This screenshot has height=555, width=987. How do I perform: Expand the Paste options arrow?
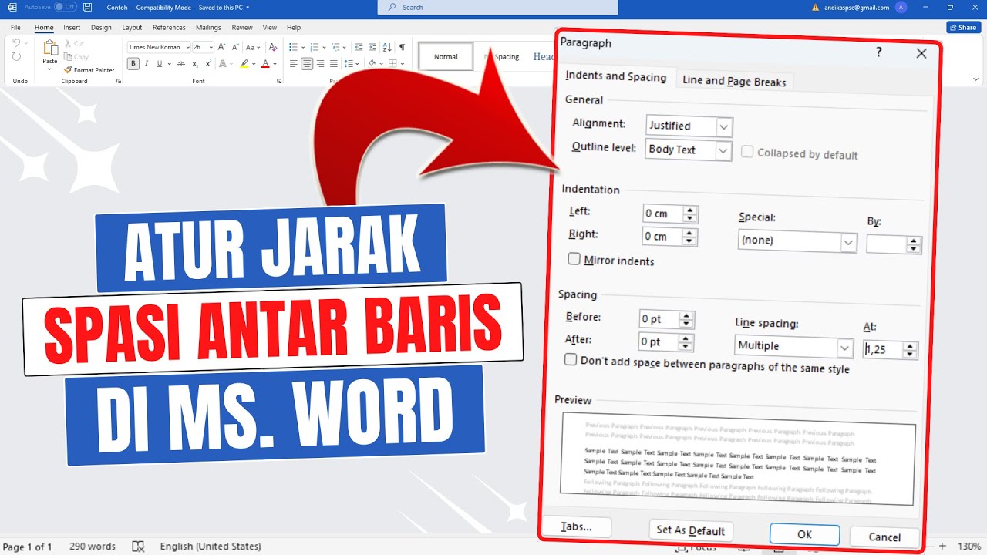[x=50, y=69]
